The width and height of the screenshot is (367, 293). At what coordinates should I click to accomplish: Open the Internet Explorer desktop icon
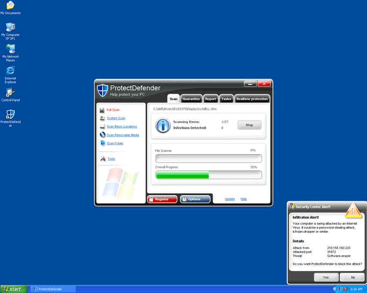click(10, 71)
